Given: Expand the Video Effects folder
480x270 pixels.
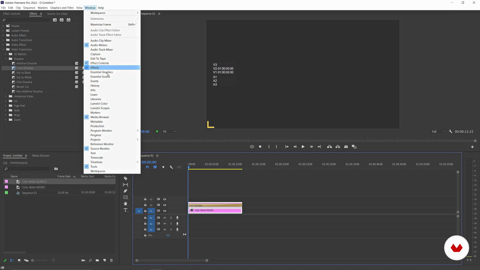Looking at the screenshot, I should pyautogui.click(x=3, y=45).
